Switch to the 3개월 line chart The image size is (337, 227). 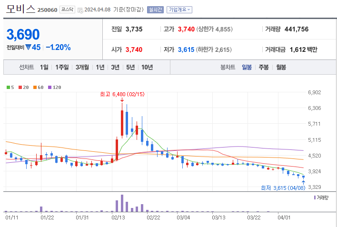82,67
